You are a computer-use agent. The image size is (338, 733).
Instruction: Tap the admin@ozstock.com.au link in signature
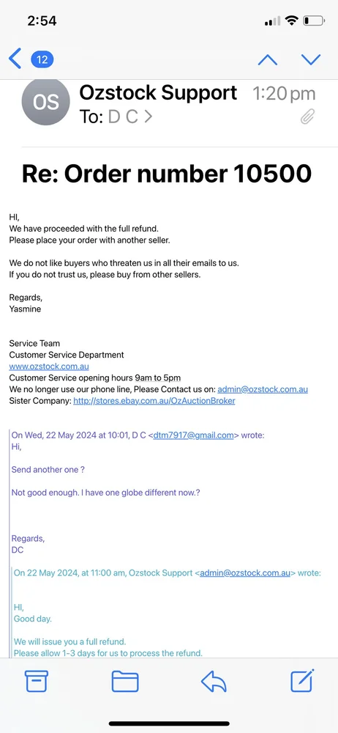pyautogui.click(x=263, y=389)
